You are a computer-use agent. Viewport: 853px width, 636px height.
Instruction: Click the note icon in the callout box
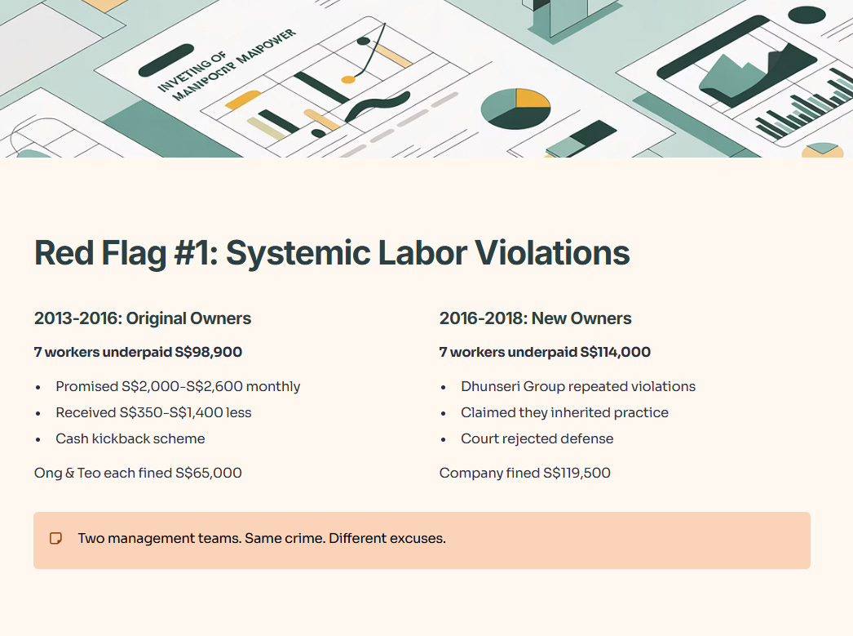pos(55,539)
